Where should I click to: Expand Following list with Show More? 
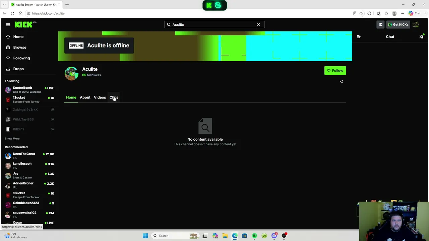tap(12, 139)
